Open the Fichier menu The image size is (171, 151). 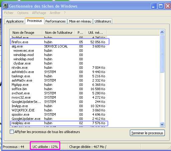9,13
